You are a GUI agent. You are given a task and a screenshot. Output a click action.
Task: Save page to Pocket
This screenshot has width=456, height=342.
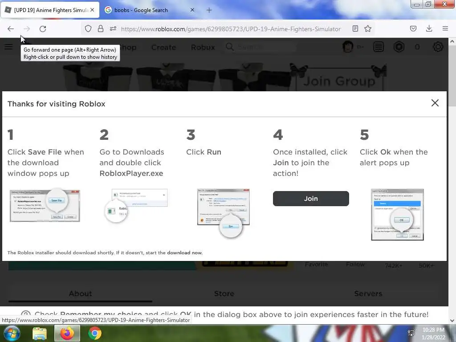413,28
